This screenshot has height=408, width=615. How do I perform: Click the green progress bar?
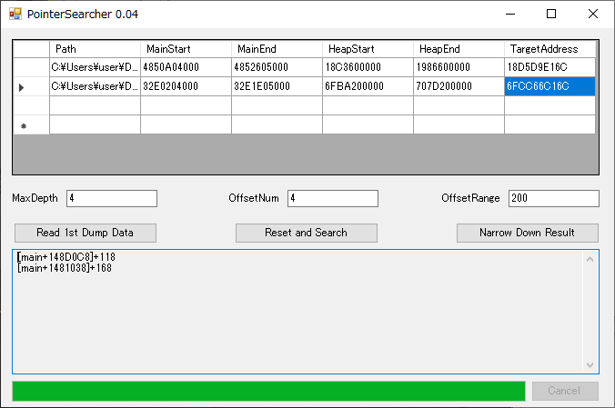tap(268, 391)
